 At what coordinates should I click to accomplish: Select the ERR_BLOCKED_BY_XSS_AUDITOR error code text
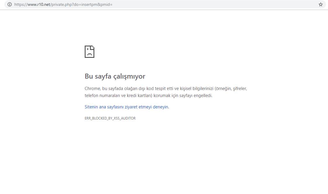point(110,118)
